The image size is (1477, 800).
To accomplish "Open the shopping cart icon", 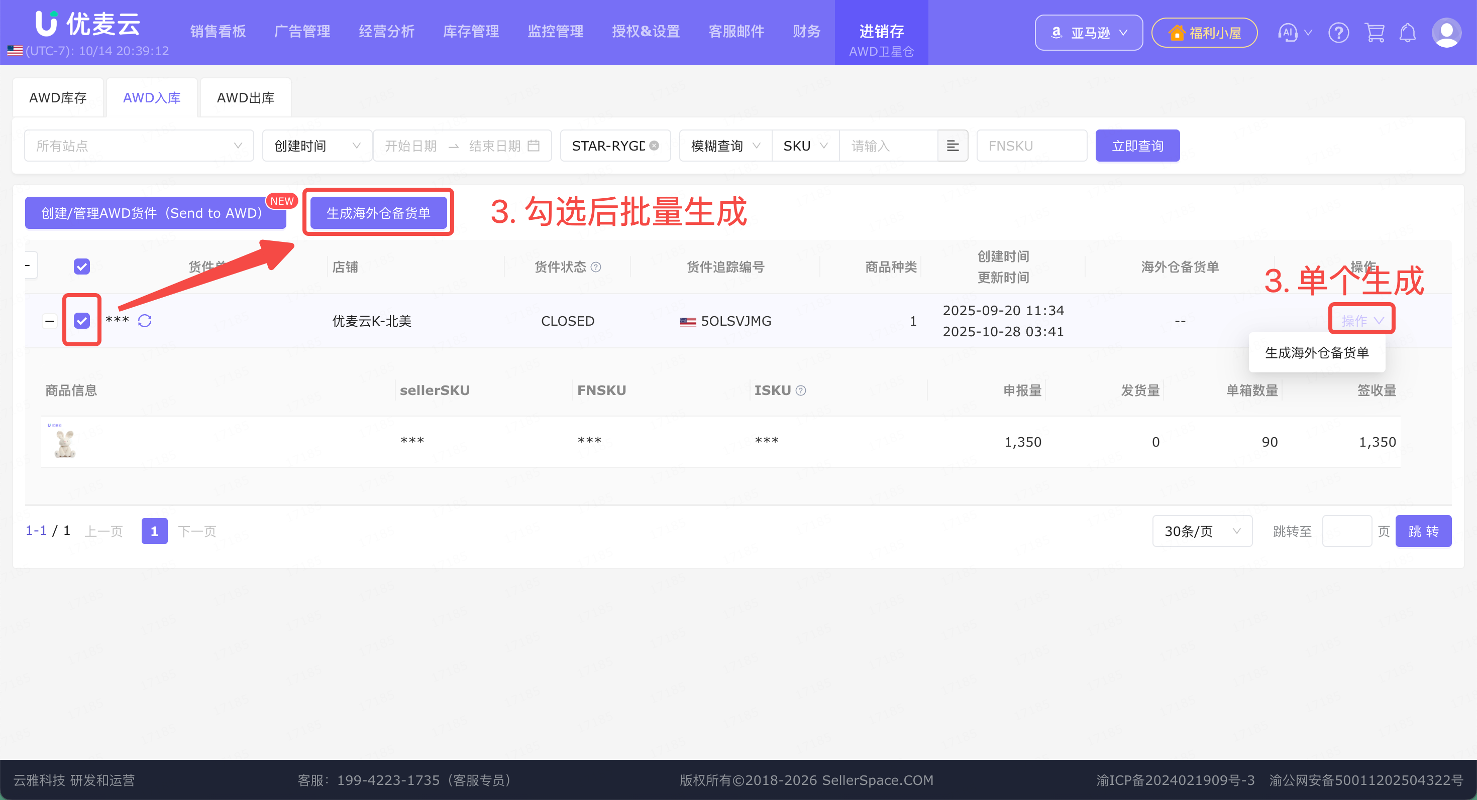I will pos(1375,33).
